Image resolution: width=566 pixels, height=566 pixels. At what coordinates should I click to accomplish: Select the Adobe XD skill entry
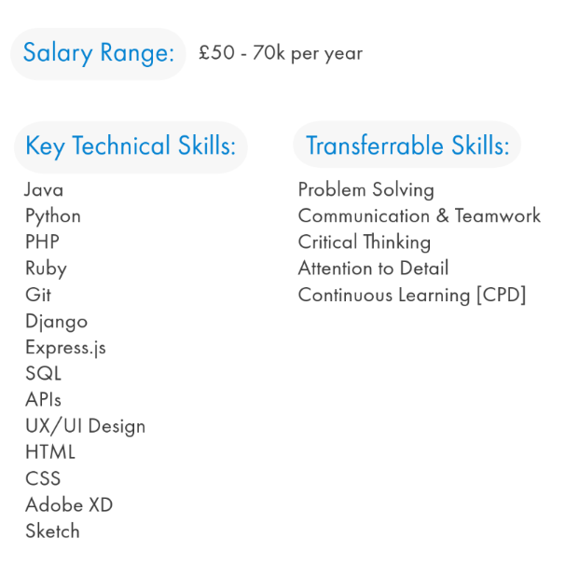point(69,504)
